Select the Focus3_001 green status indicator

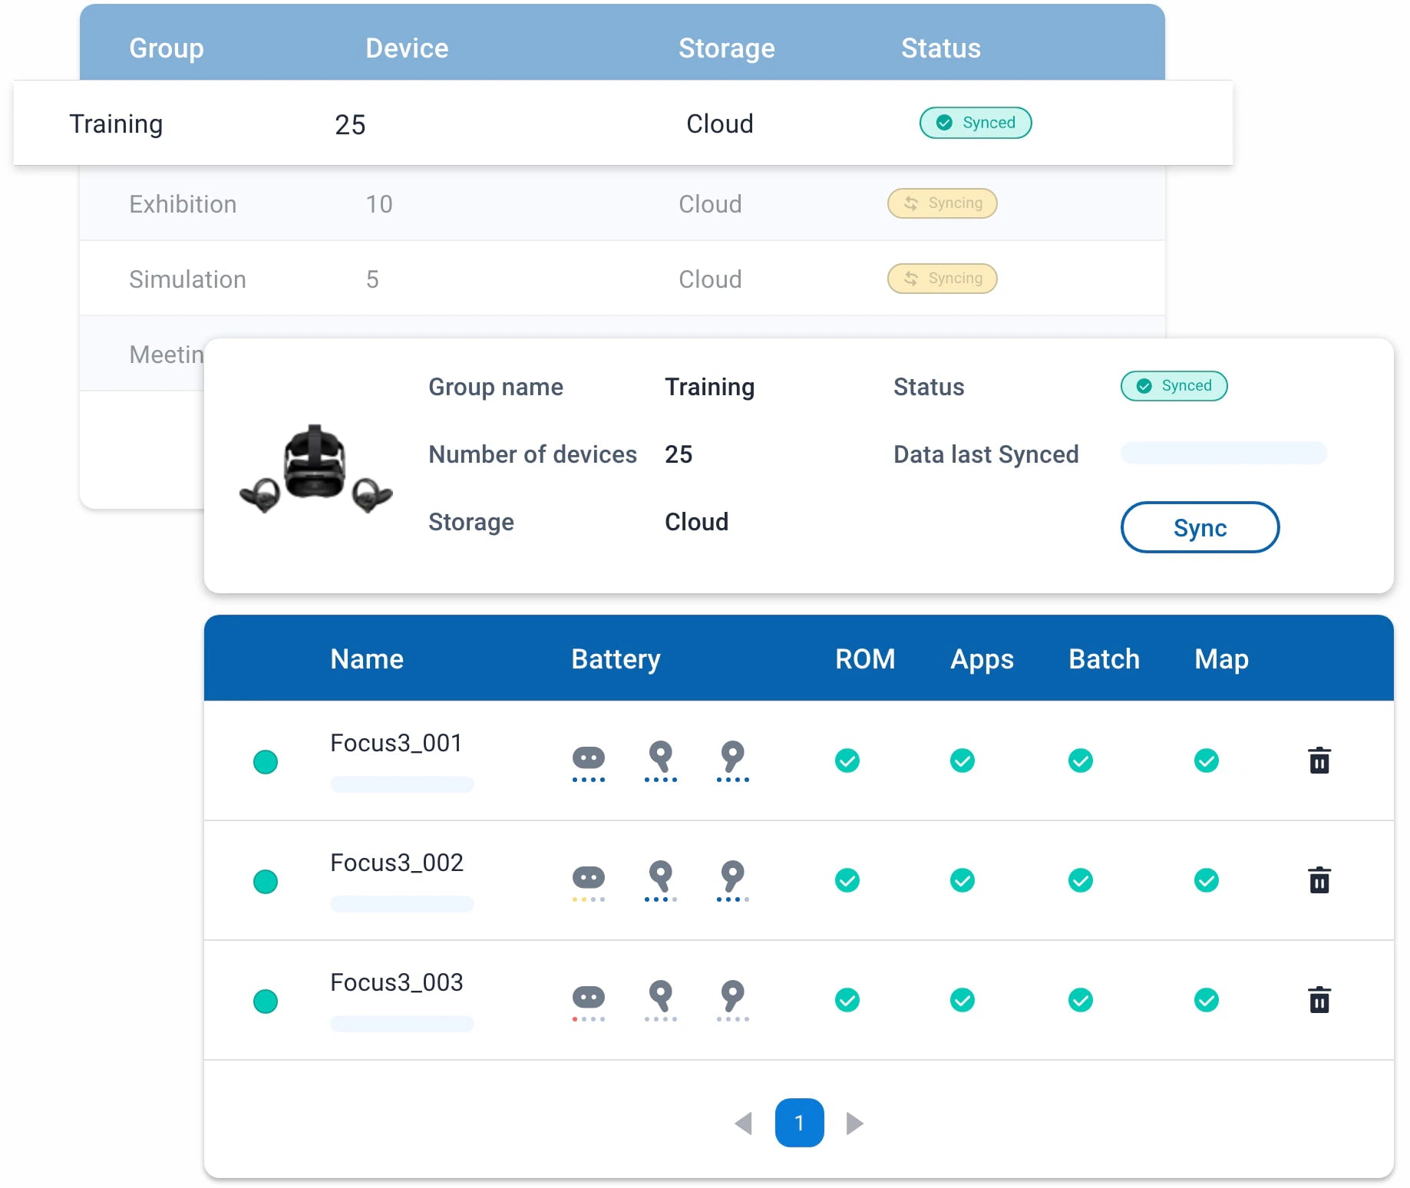266,762
